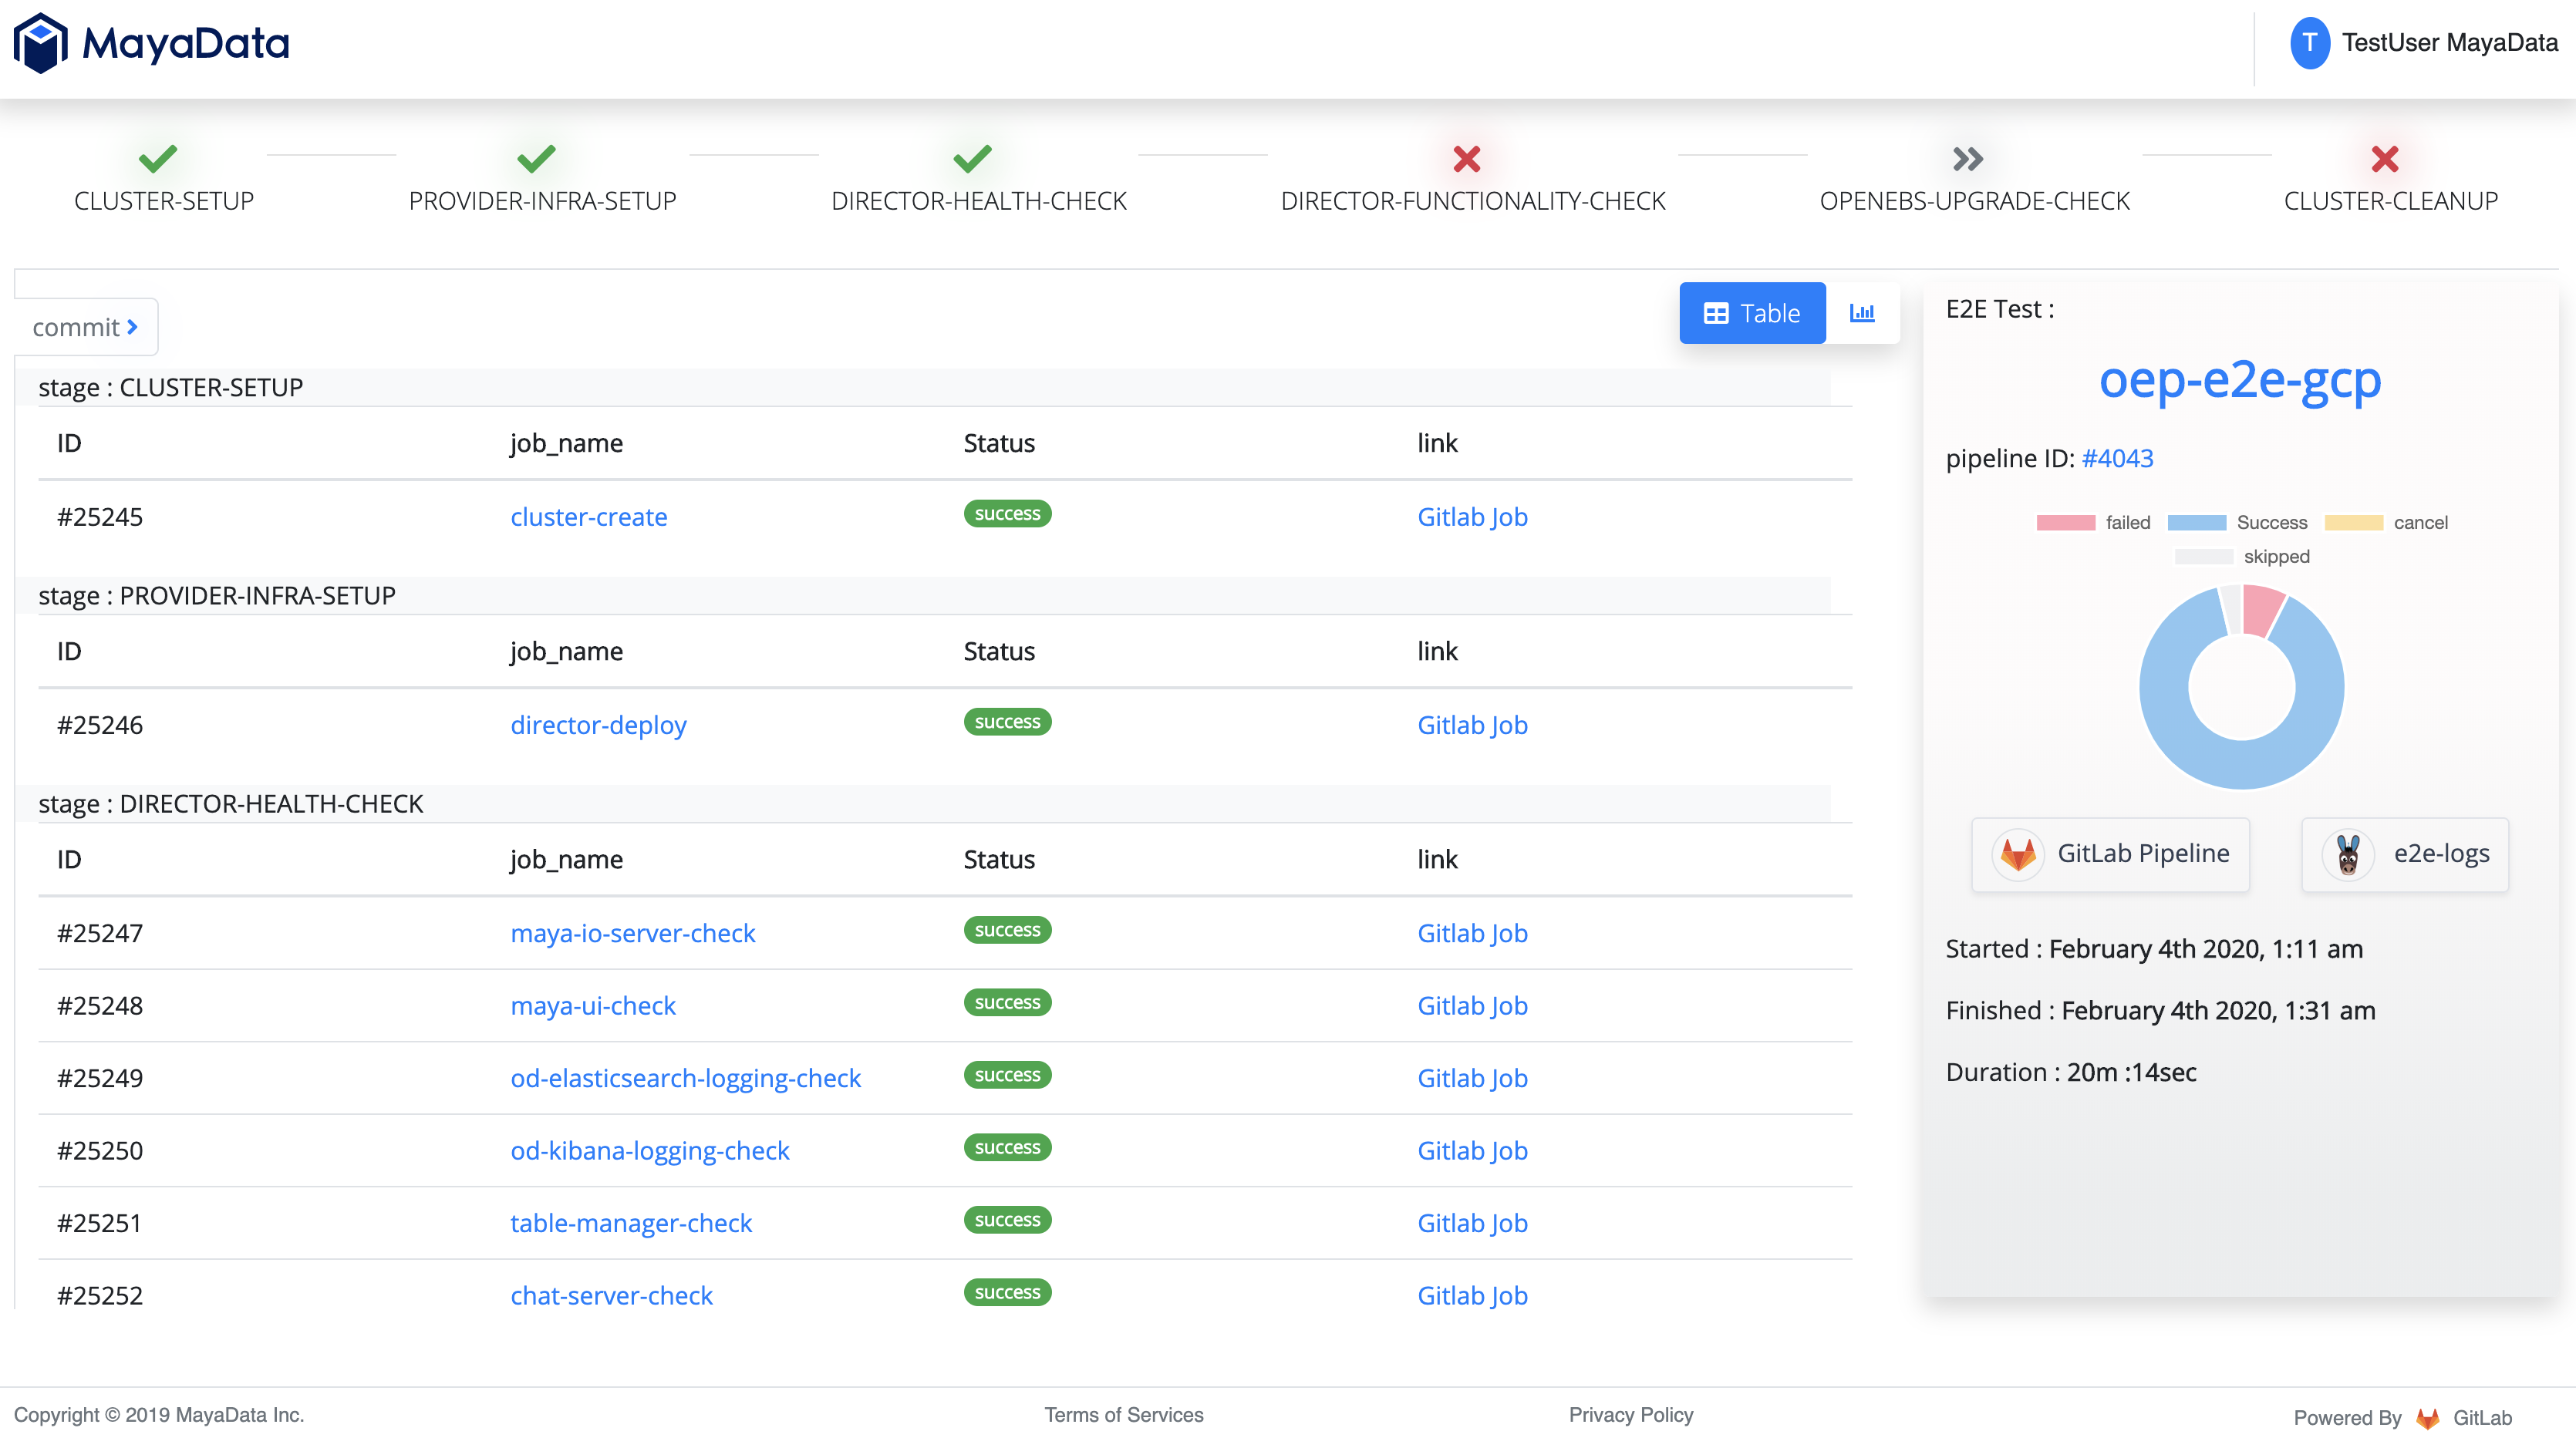This screenshot has height=1448, width=2576.
Task: Open the table-manager-check job link
Action: pos(631,1223)
